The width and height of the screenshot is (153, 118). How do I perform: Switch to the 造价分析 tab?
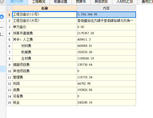click(x=17, y=2)
